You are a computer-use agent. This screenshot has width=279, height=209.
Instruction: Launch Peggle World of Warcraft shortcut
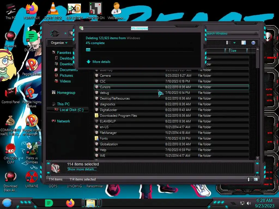tap(32, 125)
